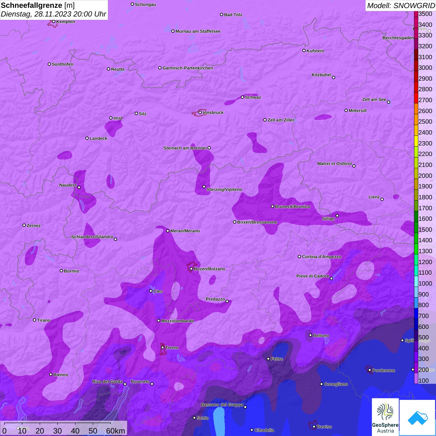Click the date 'Dienstag, 28.11.2023 20:00 Uhr'
This screenshot has width=436, height=436.
[x=54, y=14]
